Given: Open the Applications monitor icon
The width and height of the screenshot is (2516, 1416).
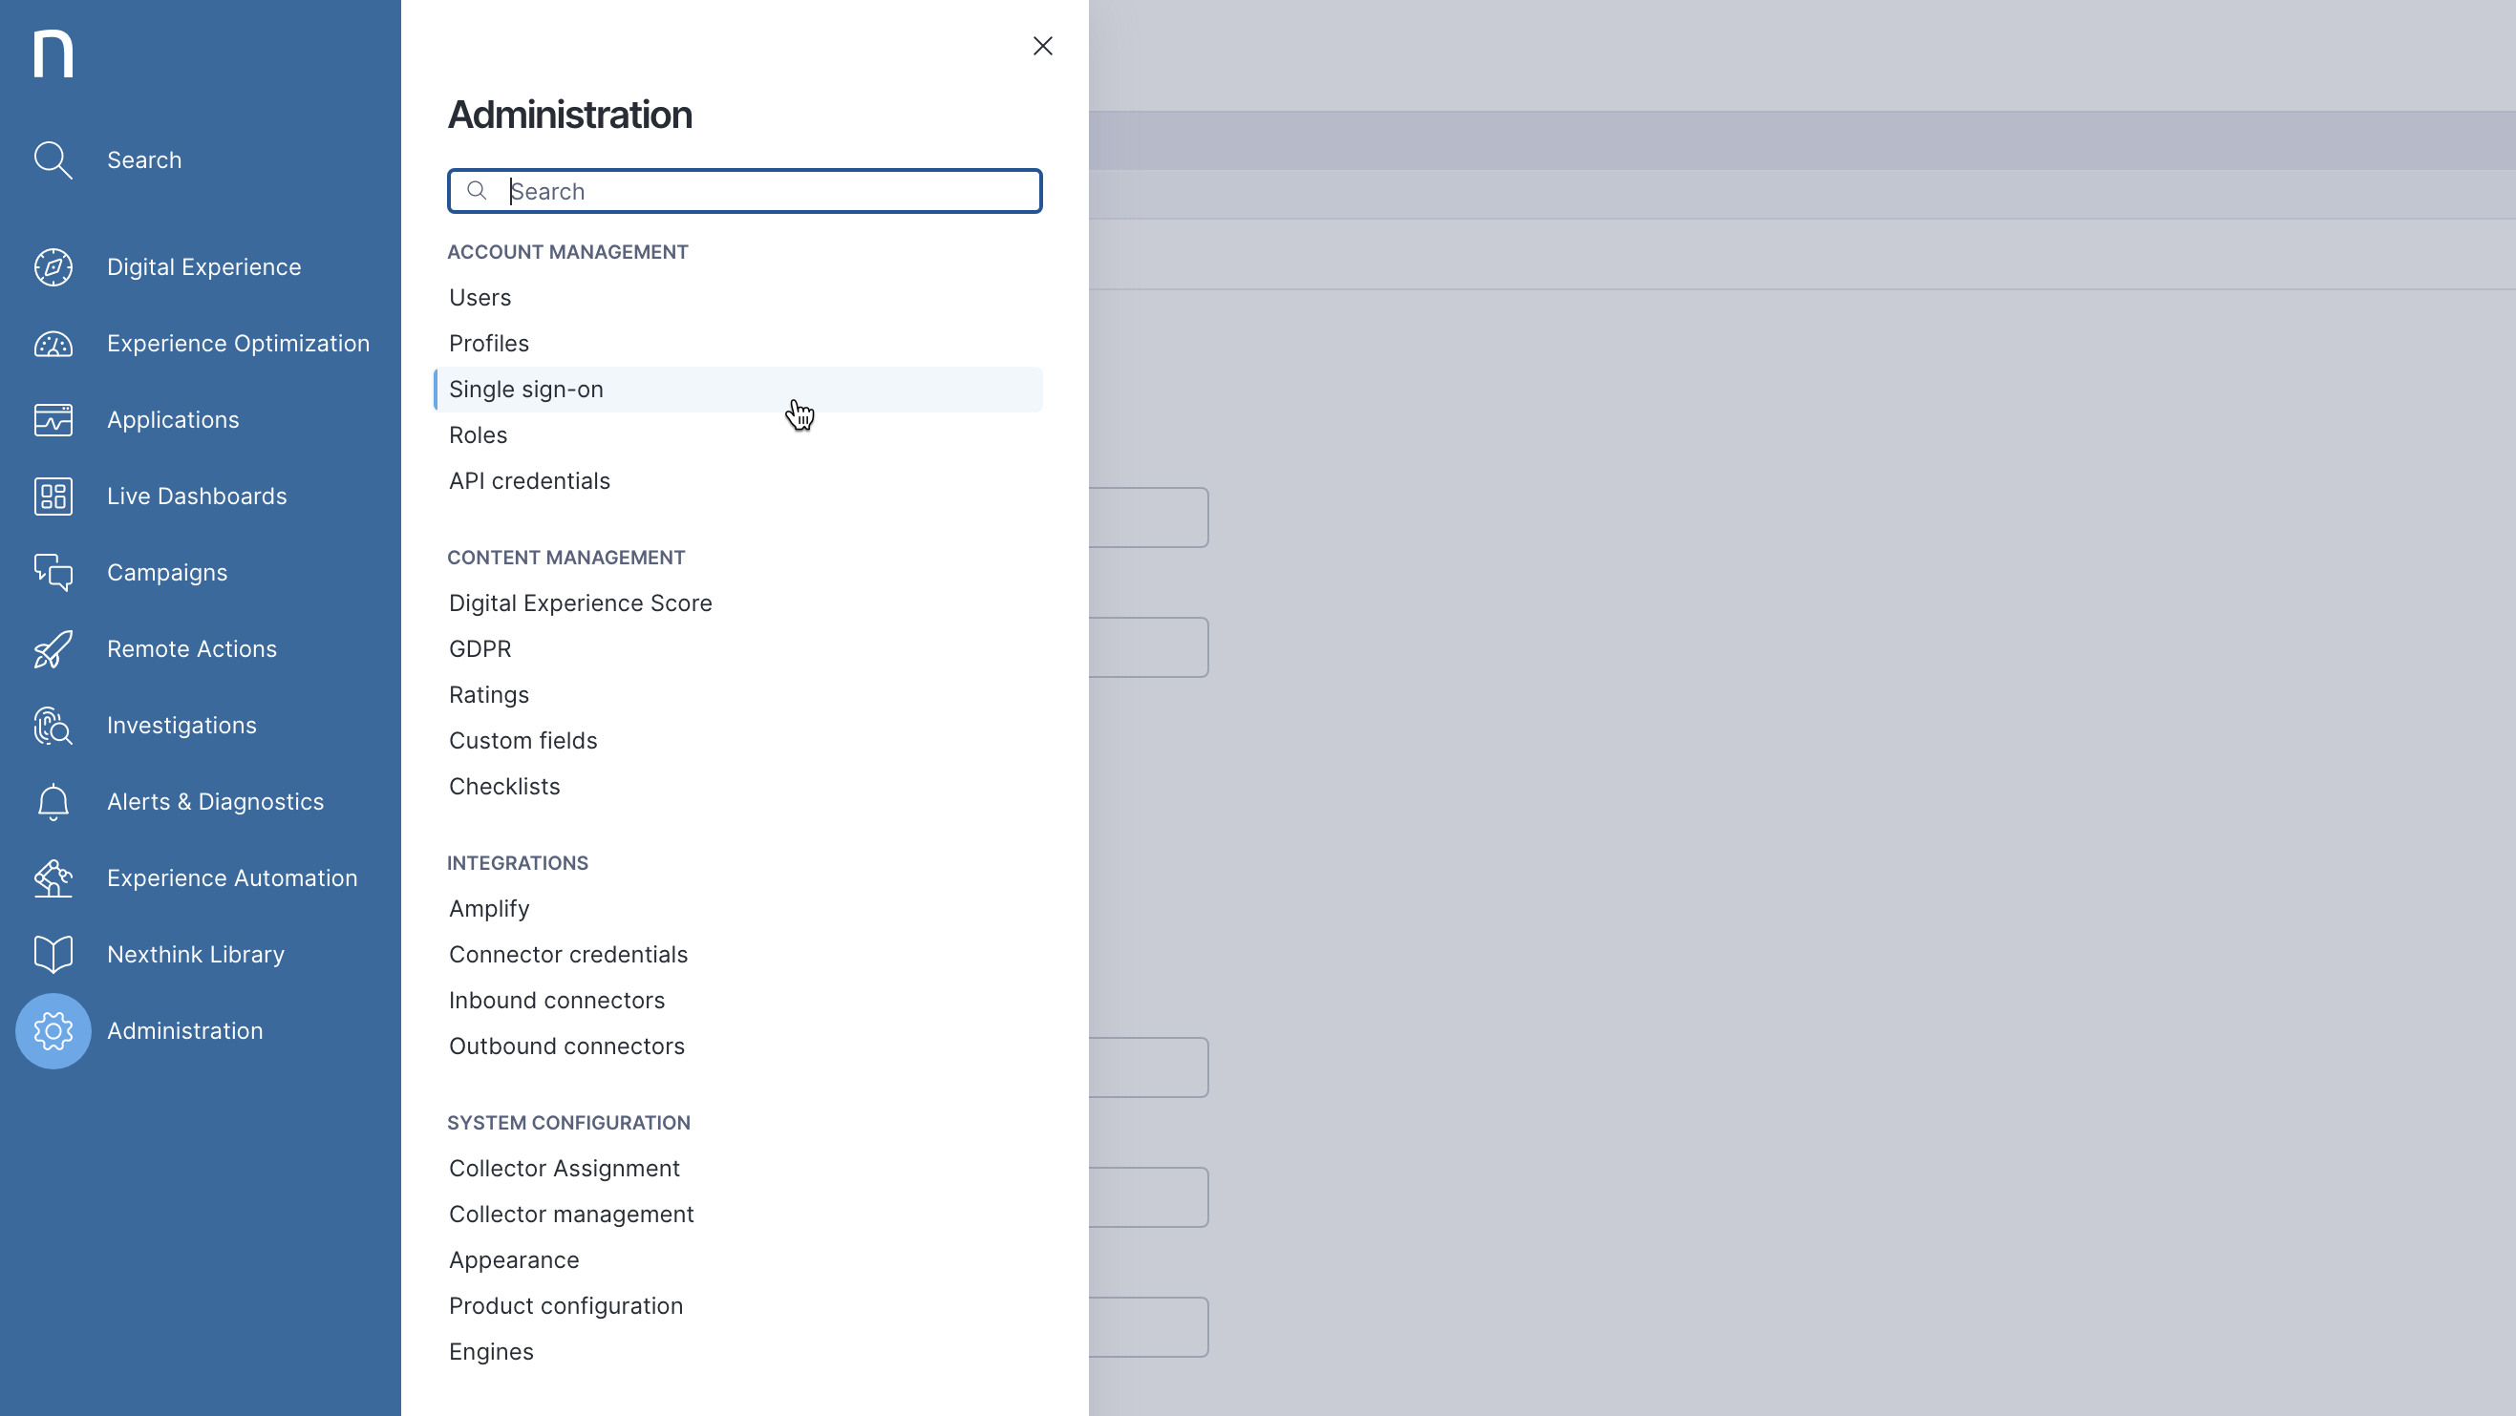Looking at the screenshot, I should point(53,420).
